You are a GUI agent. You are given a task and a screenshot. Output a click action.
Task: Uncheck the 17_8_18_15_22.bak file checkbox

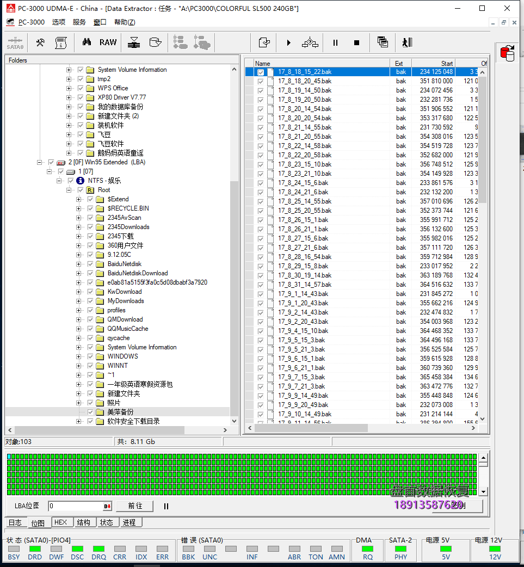tap(261, 72)
